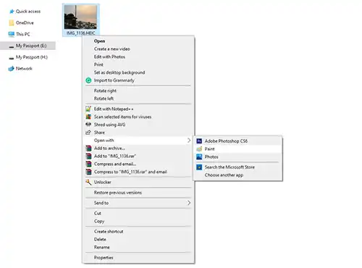Select Print from the context menu
Viewport: 362px width, 268px height.
click(x=138, y=64)
